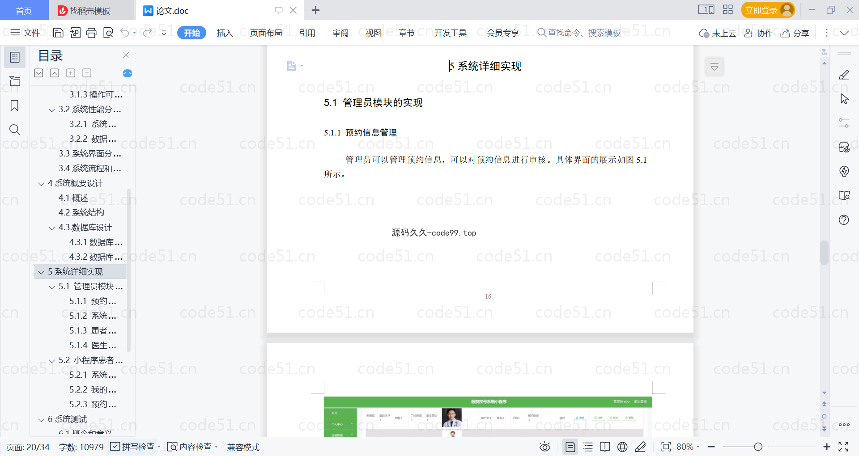This screenshot has width=859, height=456.
Task: Collapse the '3.2 系统性能分...' outline node
Action: (x=52, y=110)
